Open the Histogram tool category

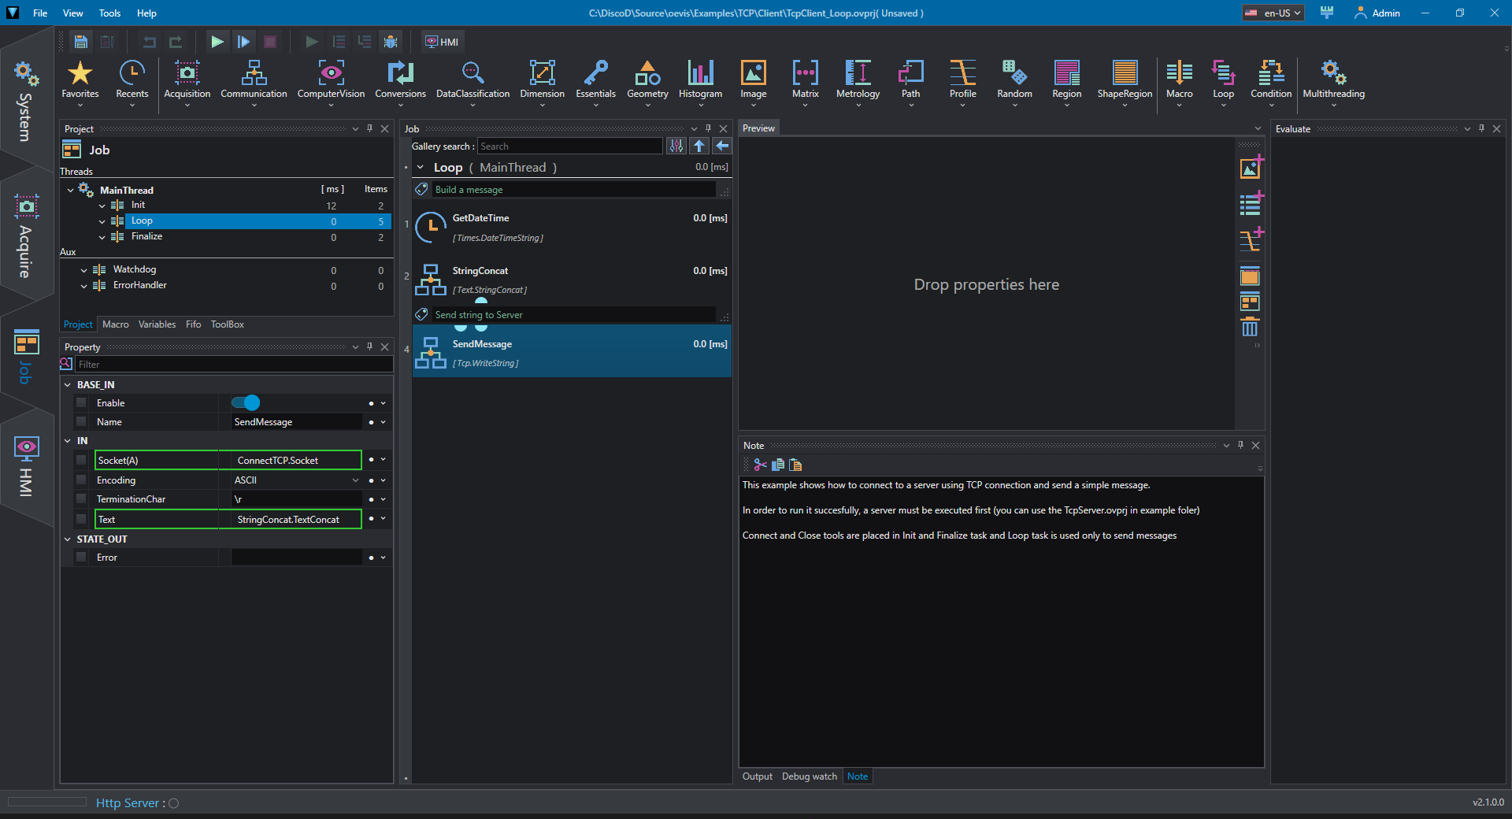(700, 81)
